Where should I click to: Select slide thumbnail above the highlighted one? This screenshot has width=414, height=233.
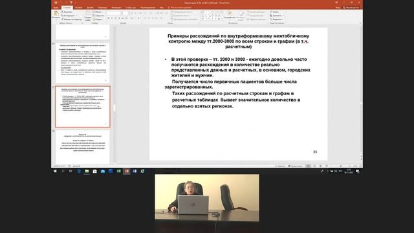coord(82,63)
